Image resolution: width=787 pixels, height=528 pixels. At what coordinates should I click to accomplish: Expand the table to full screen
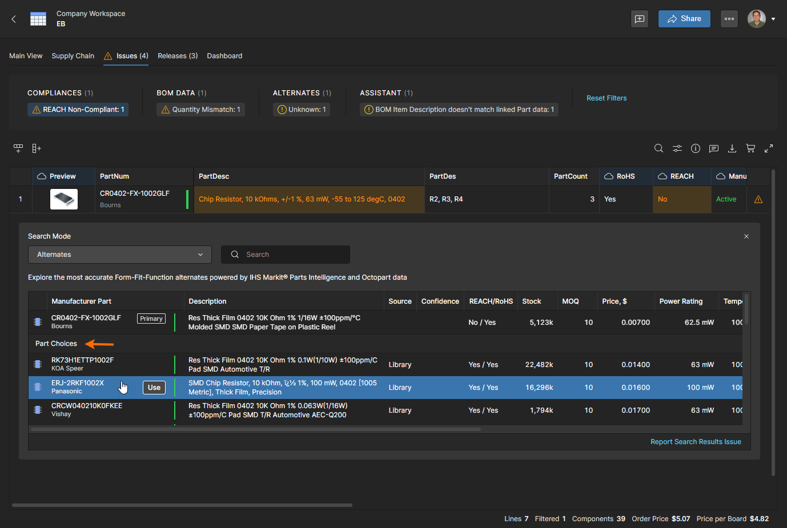click(769, 148)
